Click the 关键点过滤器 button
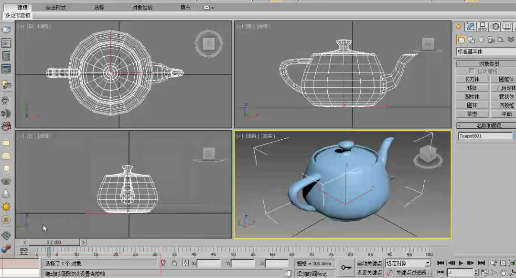 tap(414, 272)
